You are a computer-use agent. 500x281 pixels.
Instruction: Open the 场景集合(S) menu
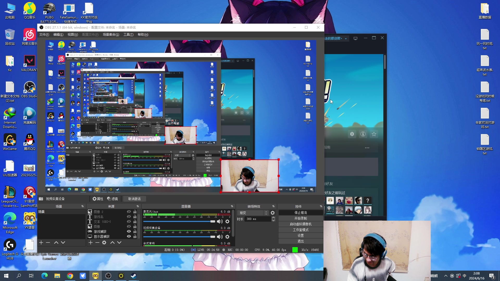(111, 35)
